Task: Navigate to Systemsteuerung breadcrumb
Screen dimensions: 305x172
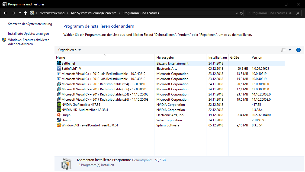Action: pyautogui.click(x=52, y=13)
